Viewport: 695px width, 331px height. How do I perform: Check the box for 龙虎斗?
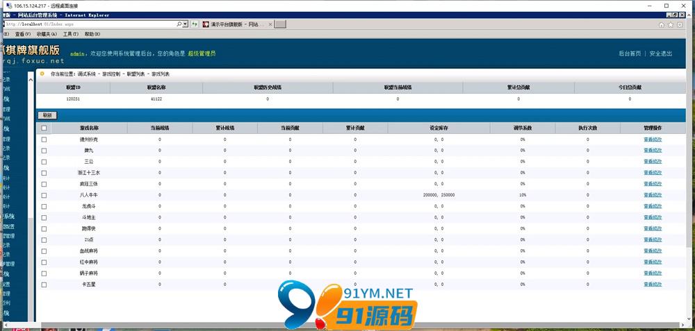coord(43,206)
